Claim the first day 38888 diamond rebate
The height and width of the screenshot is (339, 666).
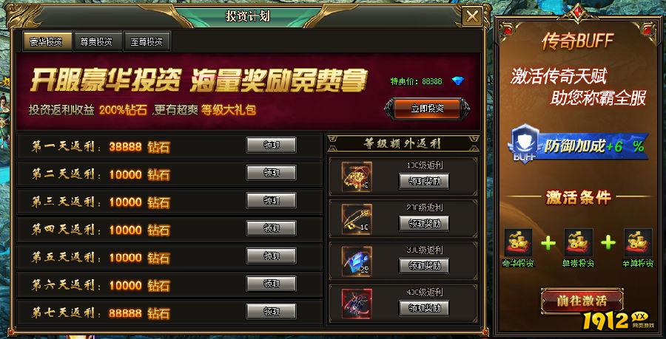(x=271, y=145)
